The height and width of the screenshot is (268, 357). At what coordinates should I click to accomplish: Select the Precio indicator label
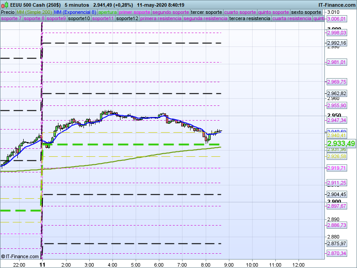click(8, 12)
